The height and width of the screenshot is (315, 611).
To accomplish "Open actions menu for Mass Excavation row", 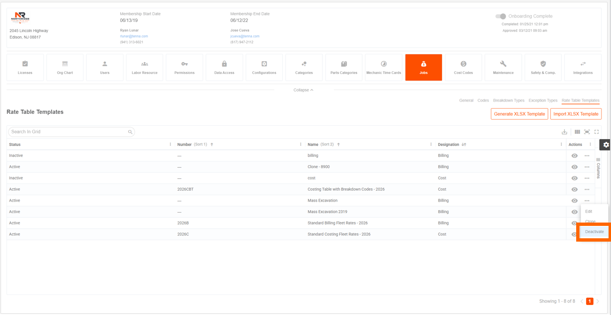I will click(587, 201).
